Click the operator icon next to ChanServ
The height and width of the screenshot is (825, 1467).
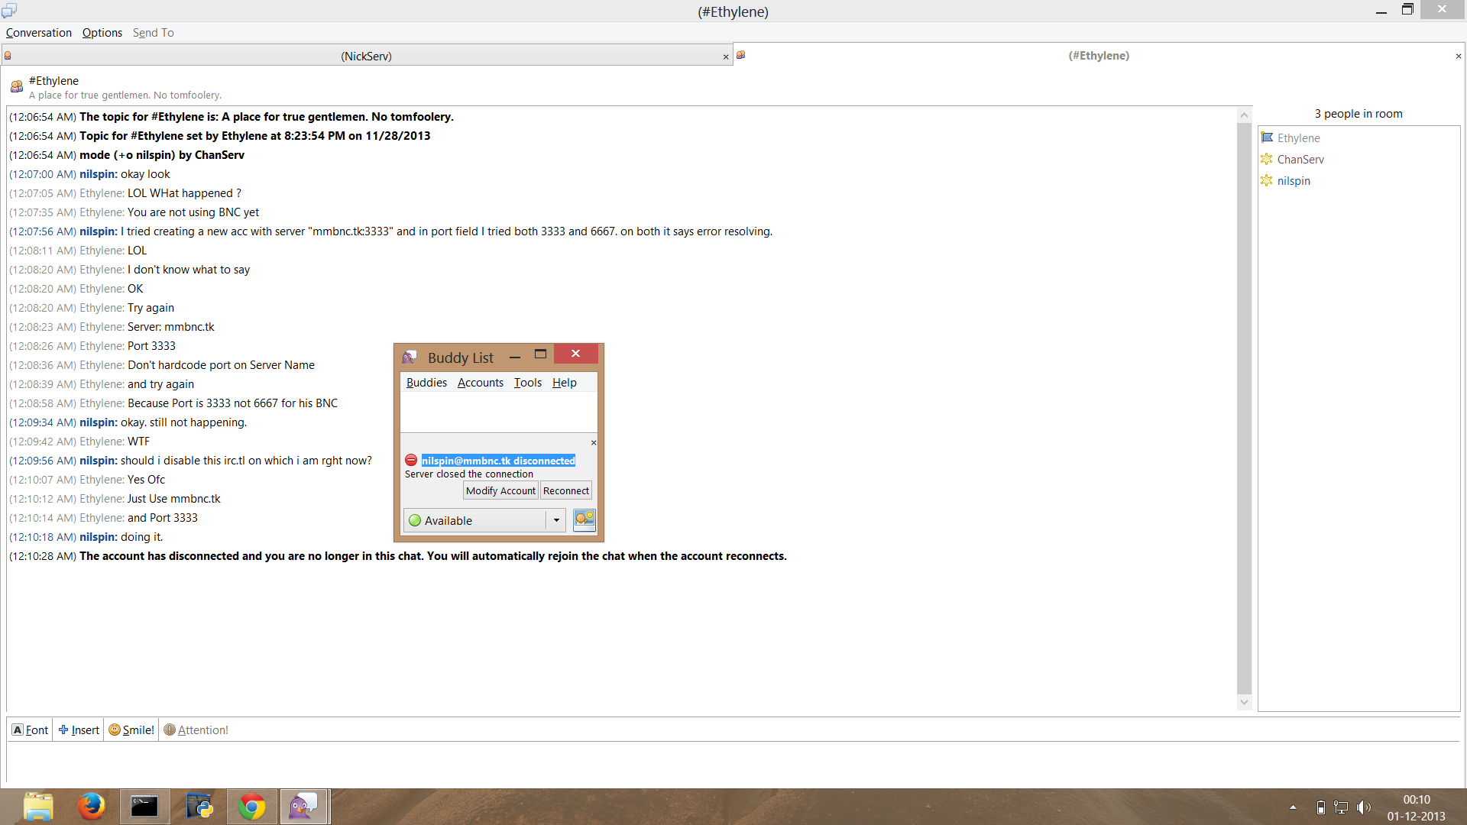1267,159
